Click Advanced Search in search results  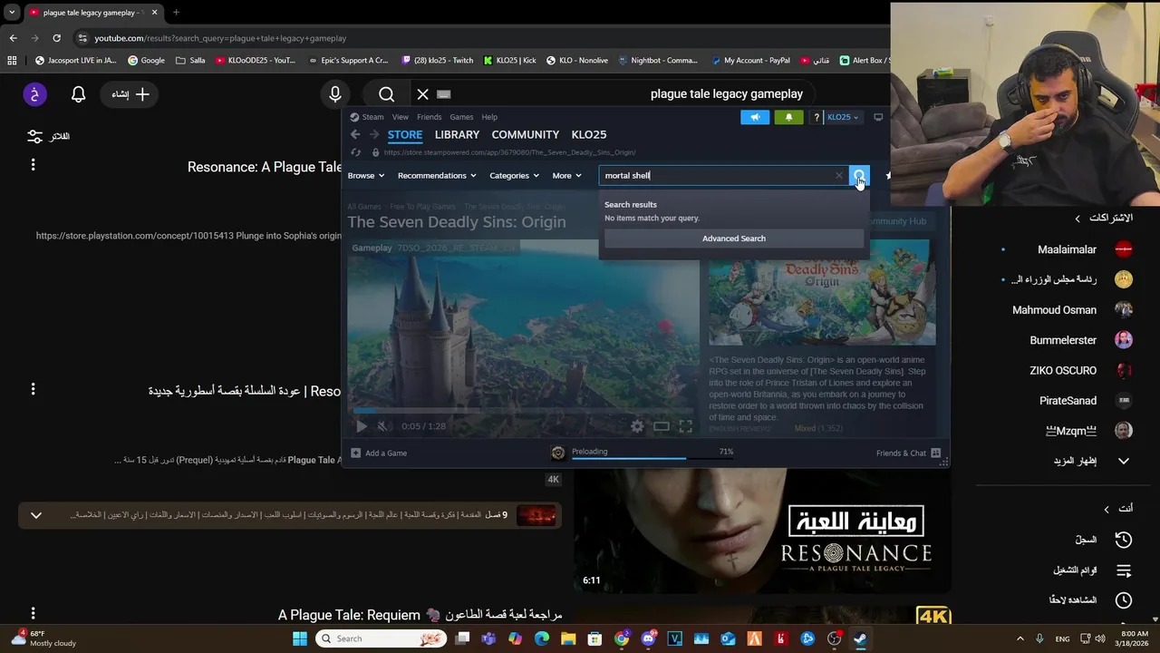click(x=734, y=239)
